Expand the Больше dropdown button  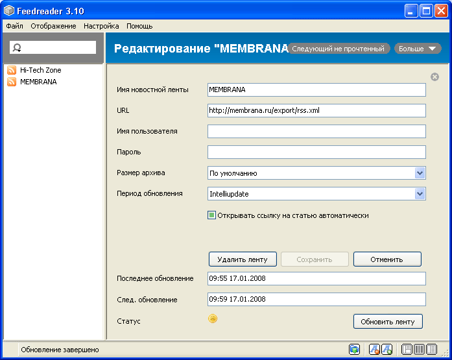tap(418, 49)
